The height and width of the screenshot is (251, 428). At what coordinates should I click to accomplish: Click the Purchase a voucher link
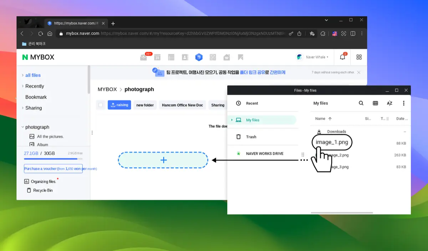point(53,169)
